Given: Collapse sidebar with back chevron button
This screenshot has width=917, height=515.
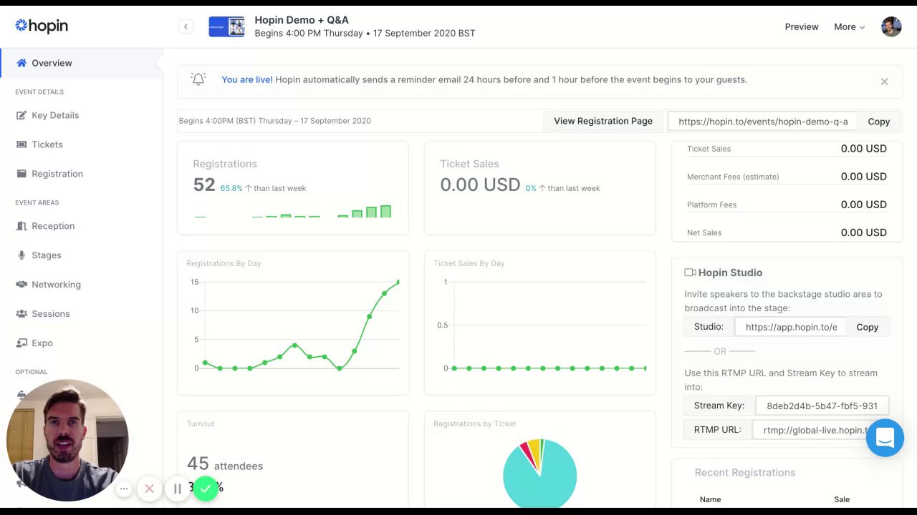Looking at the screenshot, I should point(186,26).
